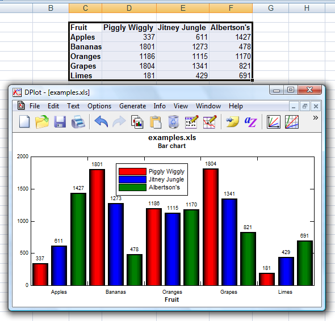Click the purple aZ text icon

coord(250,122)
